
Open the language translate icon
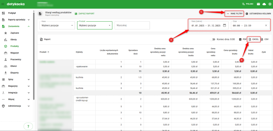[243, 4]
